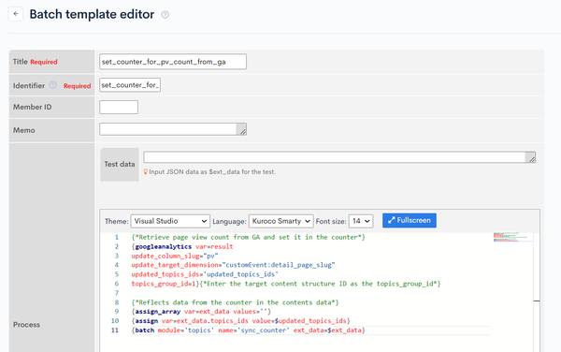
Task: Grab the Memo field resize handle
Action: coord(242,131)
